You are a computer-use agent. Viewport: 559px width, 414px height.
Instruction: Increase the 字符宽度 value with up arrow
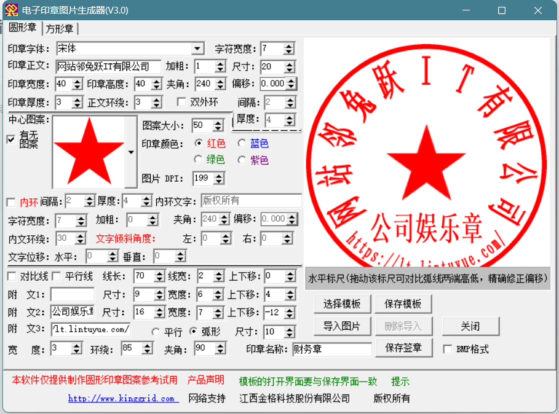tap(290, 45)
